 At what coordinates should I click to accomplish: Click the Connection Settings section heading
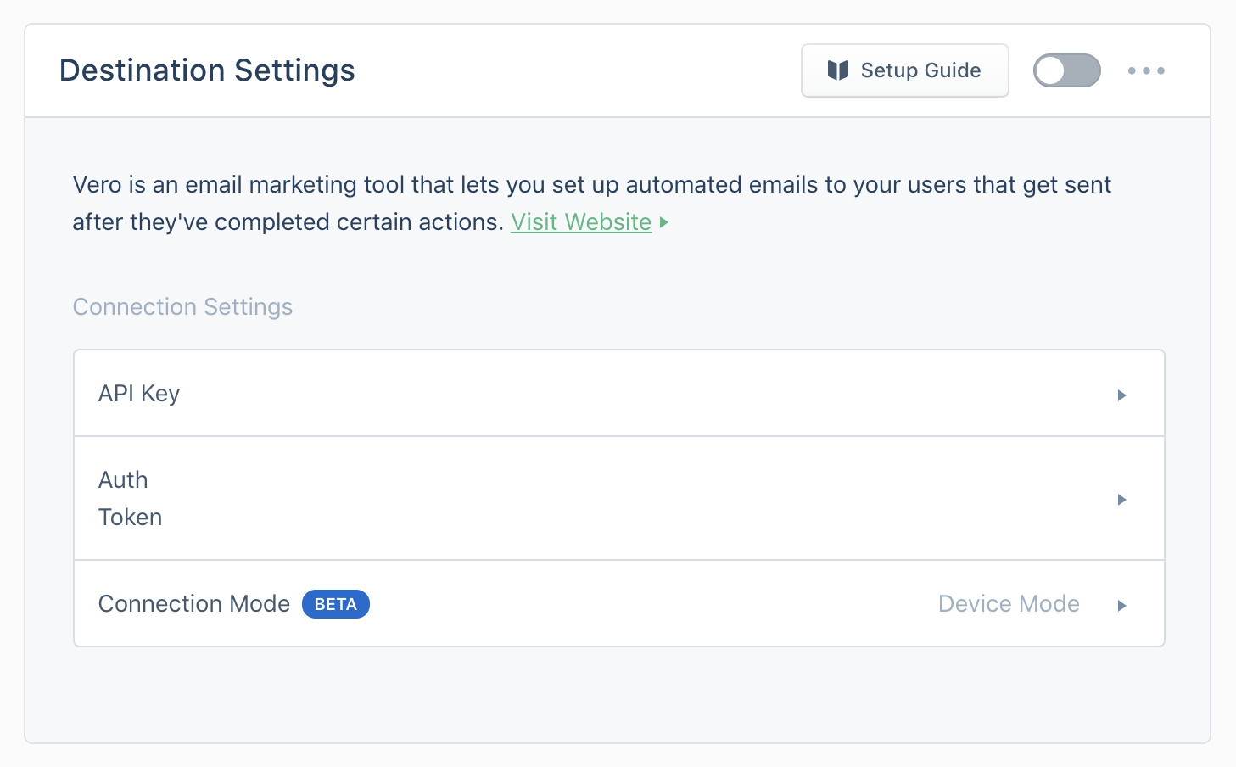(x=182, y=307)
